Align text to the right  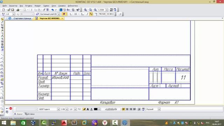pyautogui.click(x=131, y=109)
